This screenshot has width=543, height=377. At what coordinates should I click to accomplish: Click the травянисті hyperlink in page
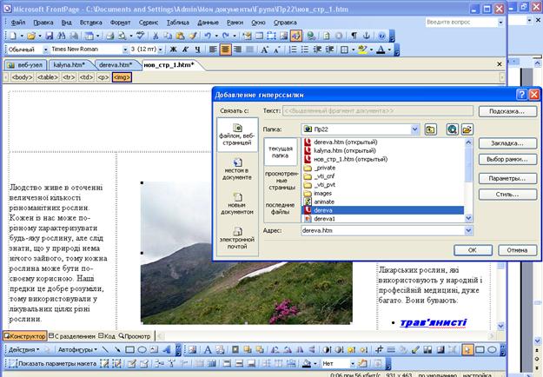434,322
